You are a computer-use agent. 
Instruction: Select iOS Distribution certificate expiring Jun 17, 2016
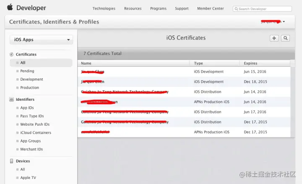pos(184,112)
